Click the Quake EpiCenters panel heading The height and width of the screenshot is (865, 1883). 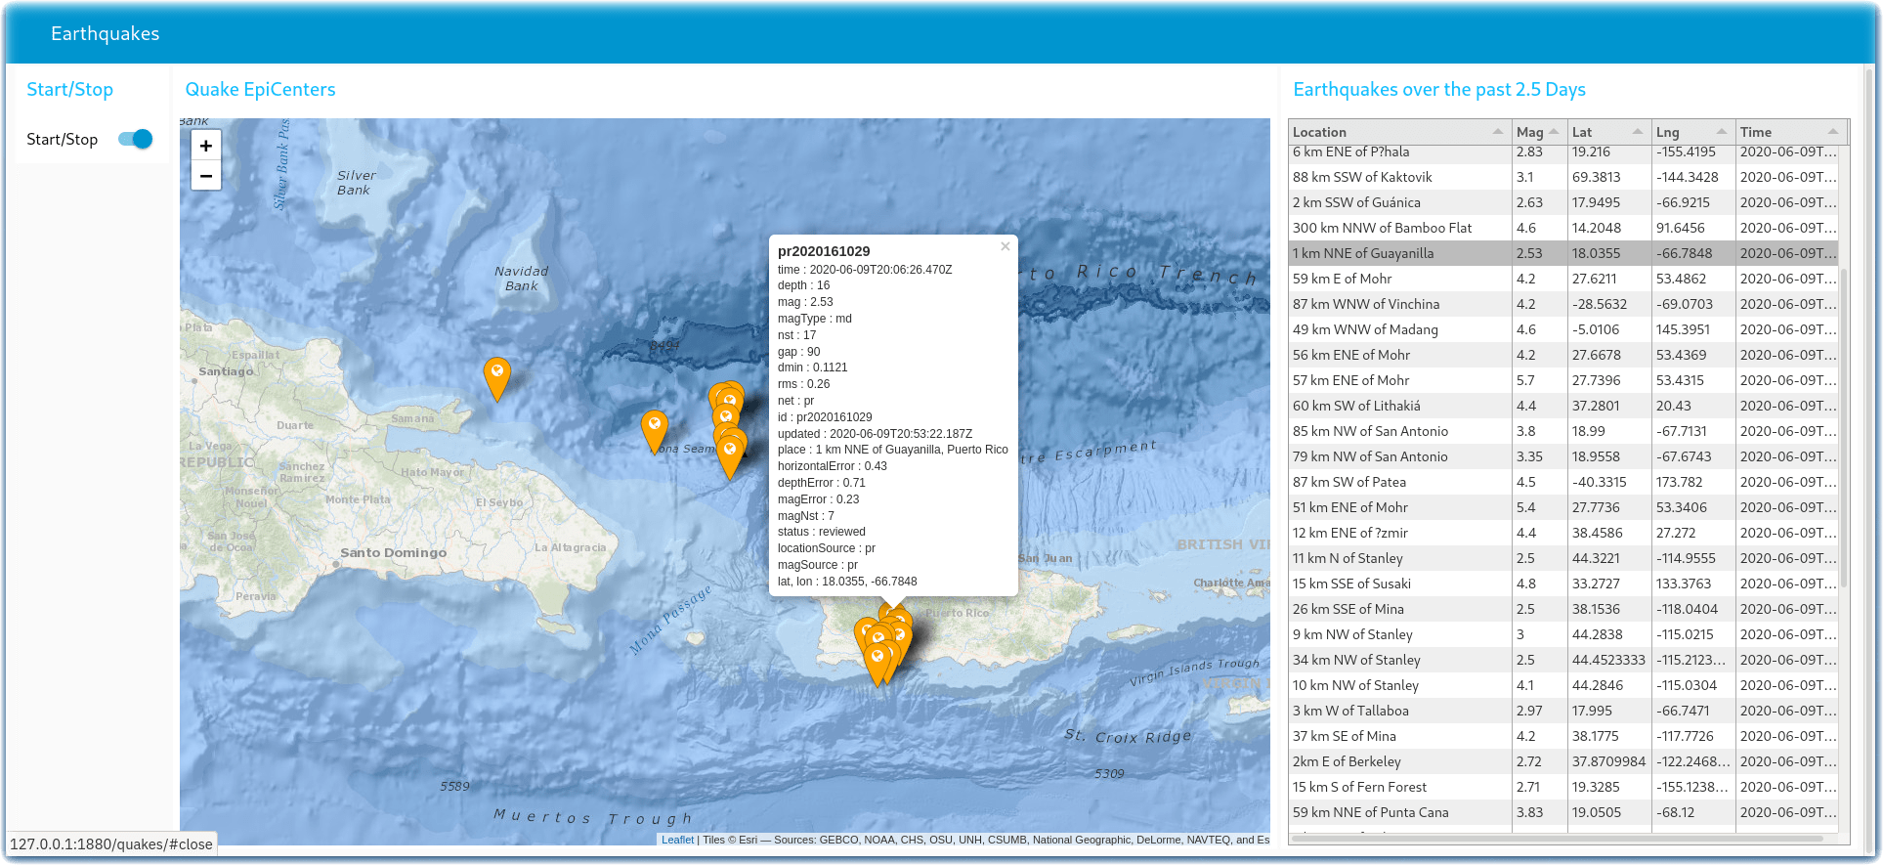click(x=260, y=89)
